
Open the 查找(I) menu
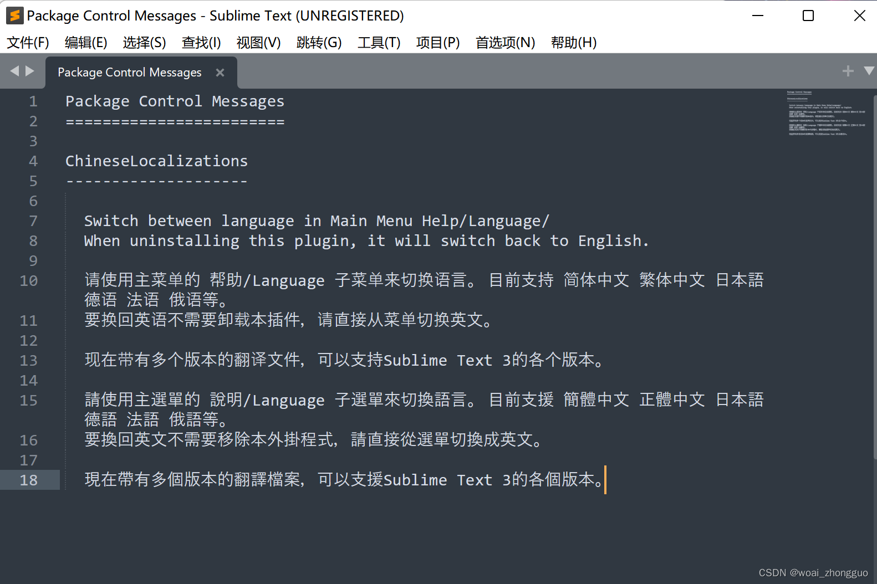point(201,42)
